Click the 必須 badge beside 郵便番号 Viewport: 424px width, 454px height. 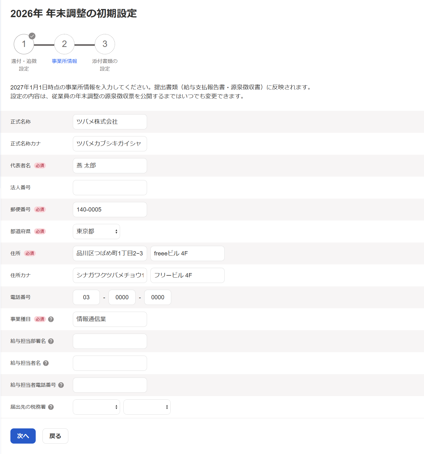pyautogui.click(x=40, y=210)
